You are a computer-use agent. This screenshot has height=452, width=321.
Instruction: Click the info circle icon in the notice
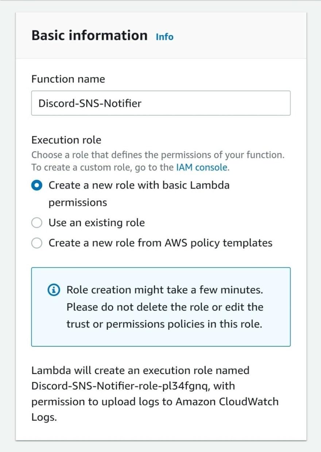[54, 290]
